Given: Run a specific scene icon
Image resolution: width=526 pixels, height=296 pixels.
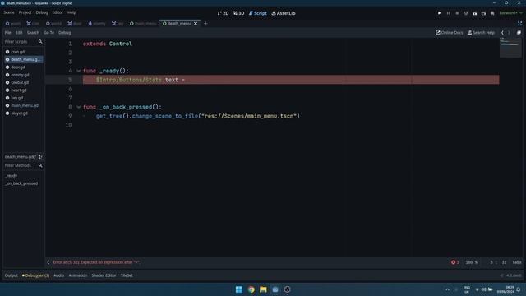Looking at the screenshot, I should (483, 13).
